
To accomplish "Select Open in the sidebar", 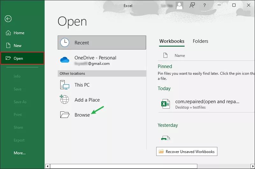I will point(22,58).
